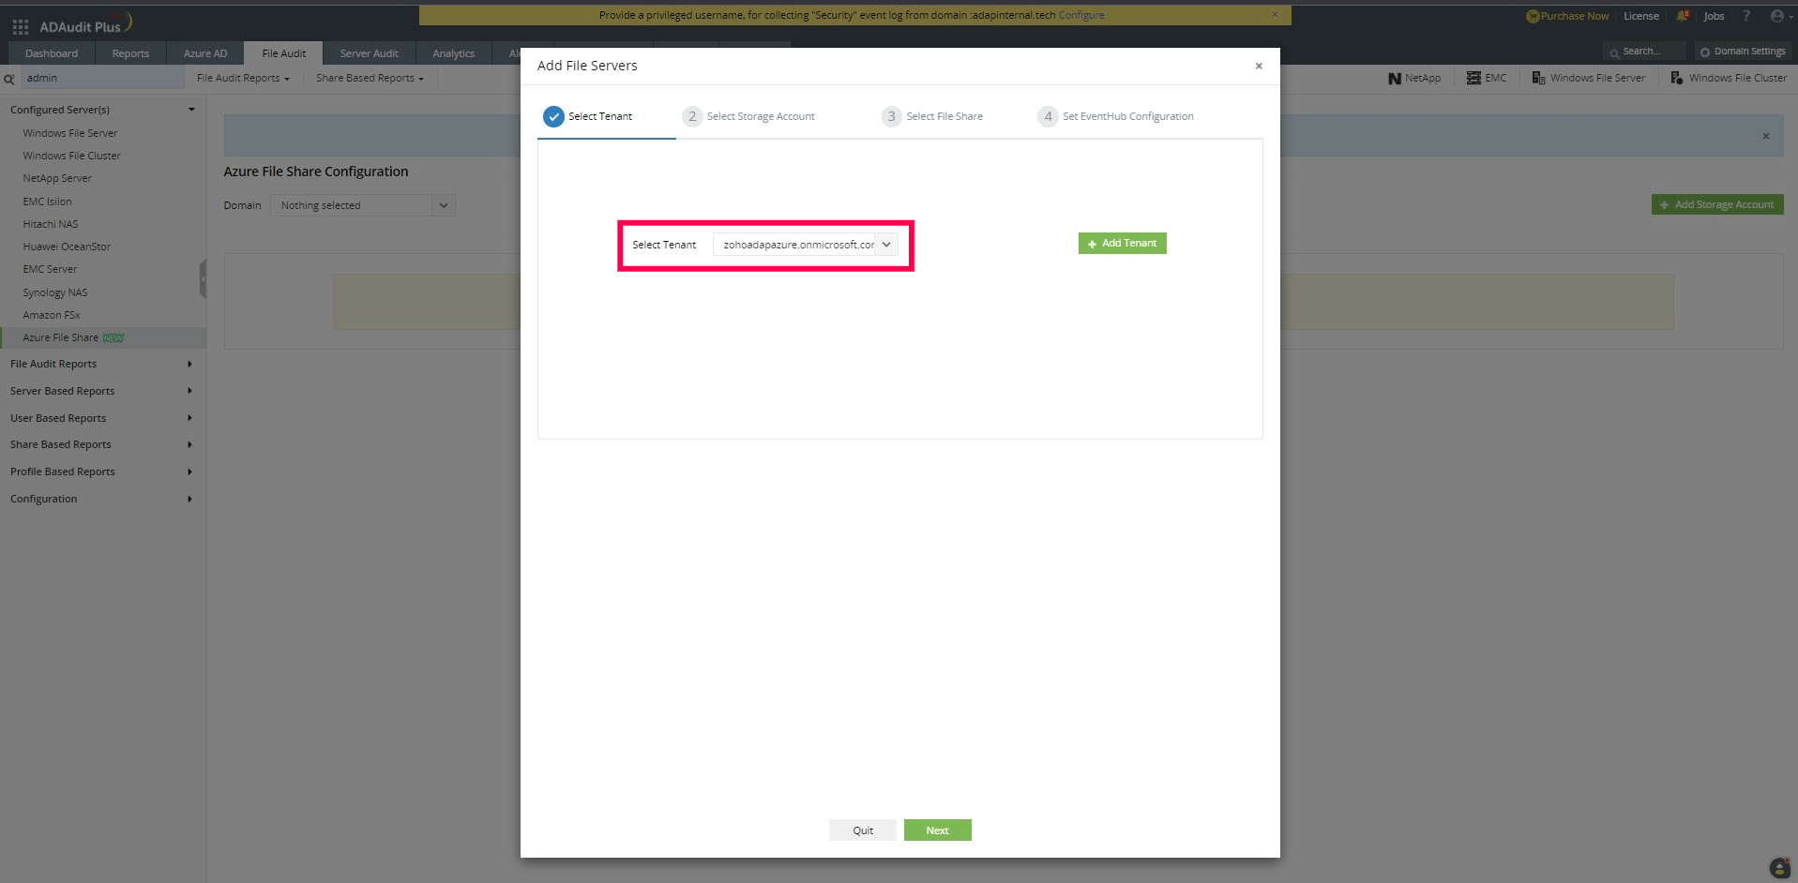The image size is (1798, 883).
Task: Open the apps grid icon beside ADAudit Plus
Action: tap(21, 27)
